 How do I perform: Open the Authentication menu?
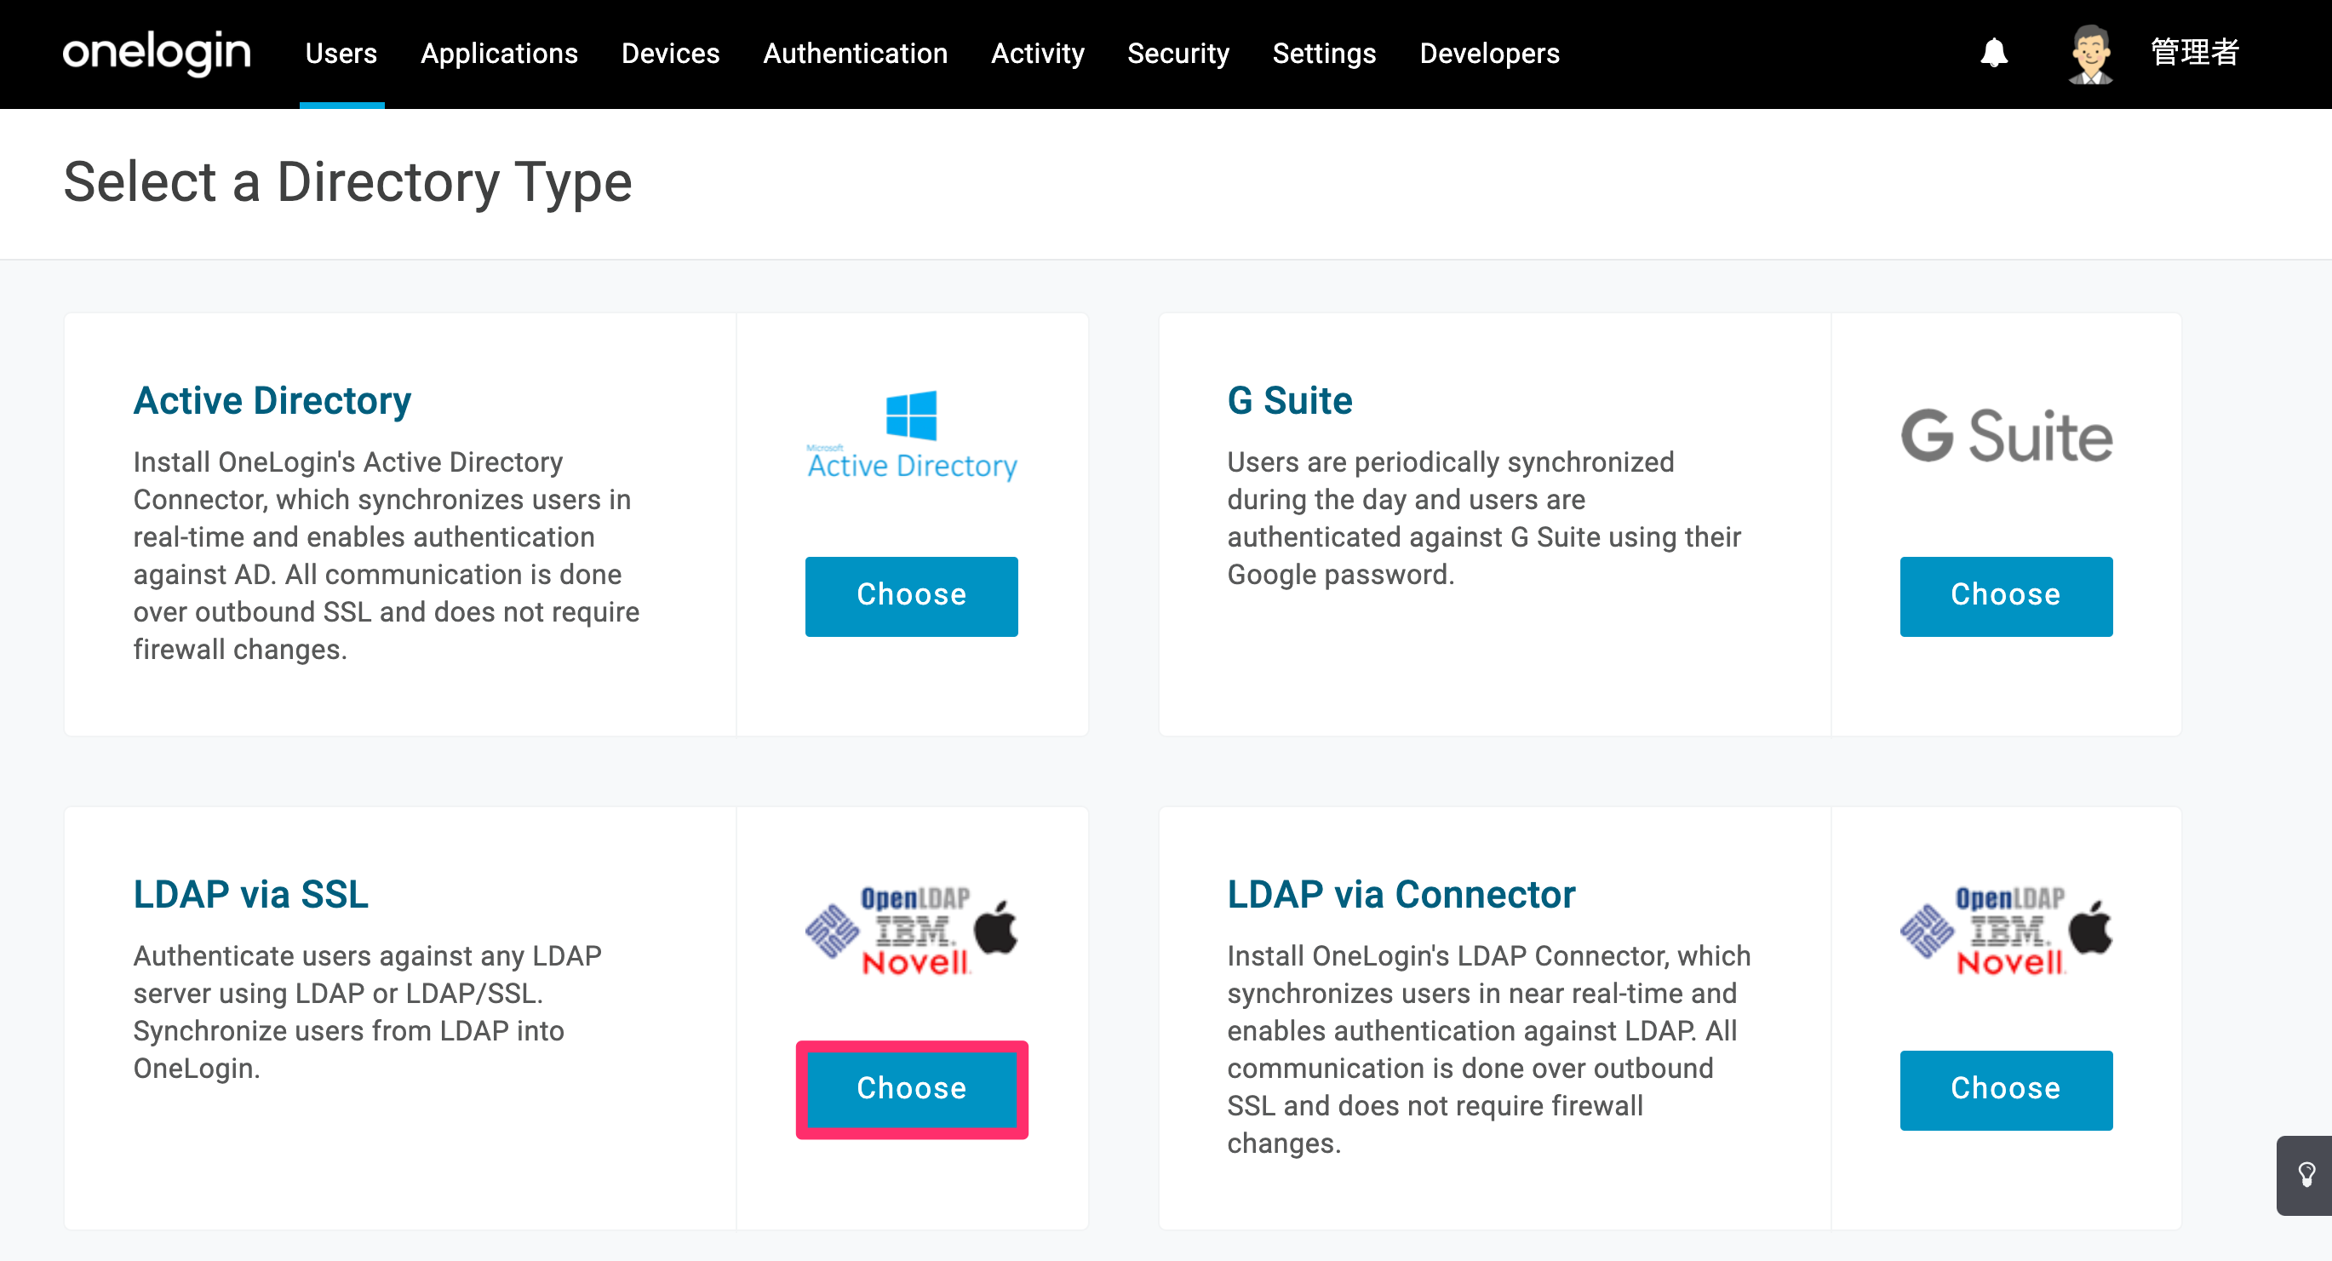(x=856, y=54)
